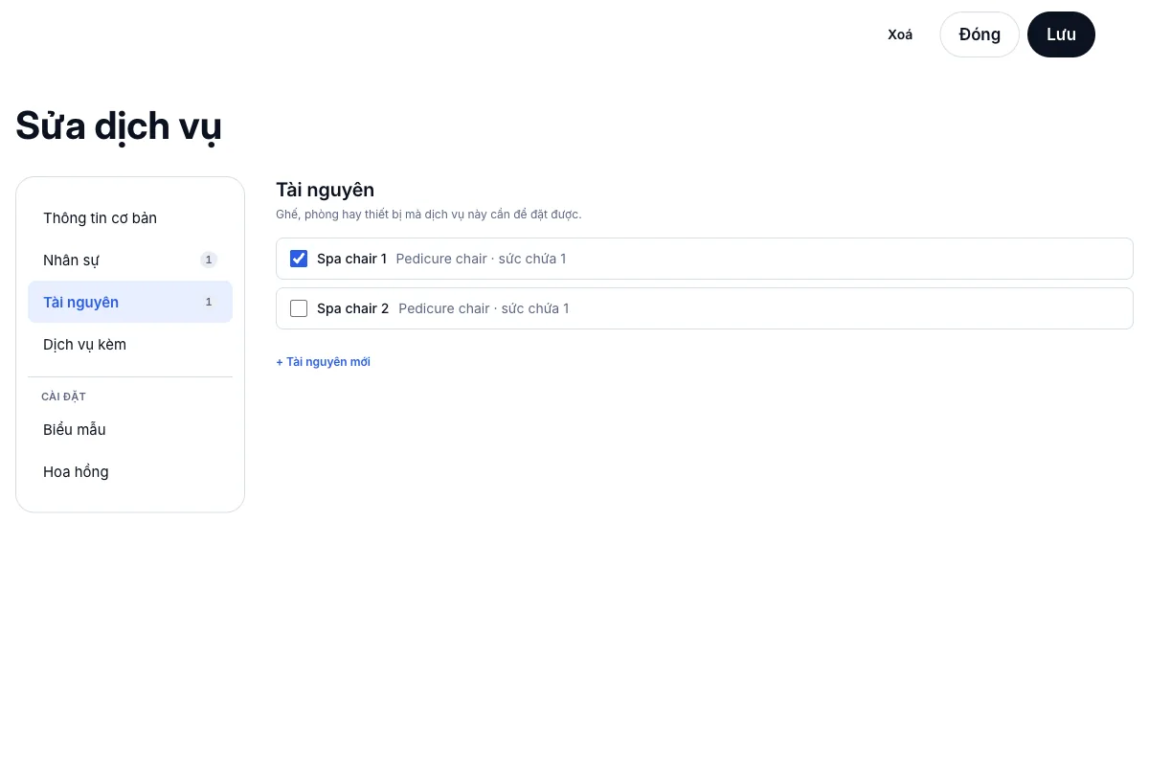
Task: Click the Sửa dịch vụ page heading
Action: tap(119, 126)
